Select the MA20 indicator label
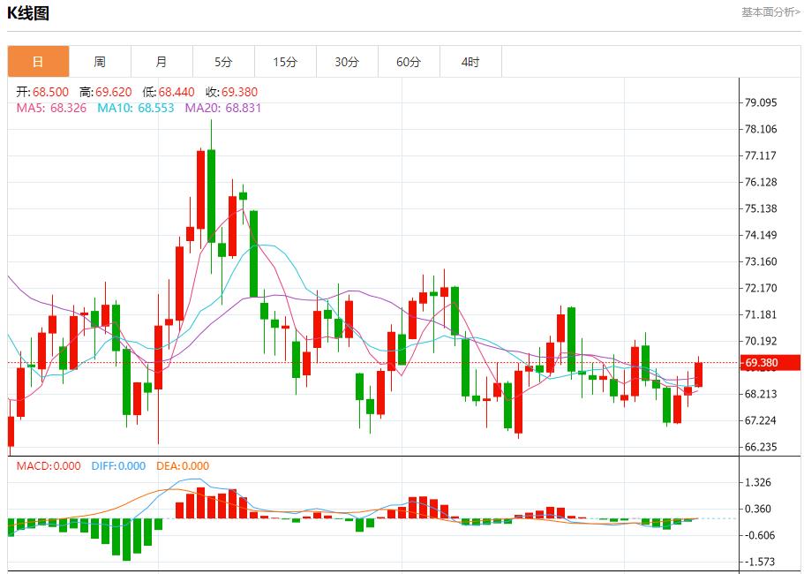Screen dimensions: 804x574 (222, 108)
